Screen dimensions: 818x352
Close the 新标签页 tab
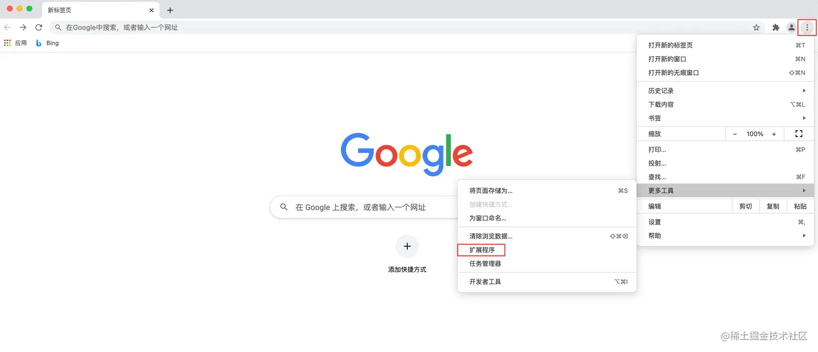[x=151, y=10]
